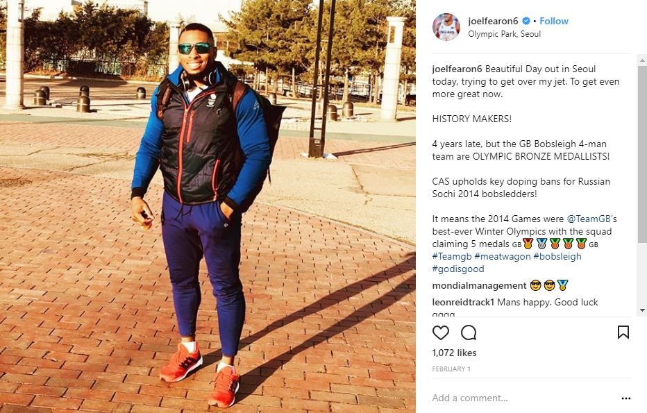This screenshot has height=413, width=647.
Task: Open joelfearon6 profile picture avatar
Action: click(x=446, y=27)
